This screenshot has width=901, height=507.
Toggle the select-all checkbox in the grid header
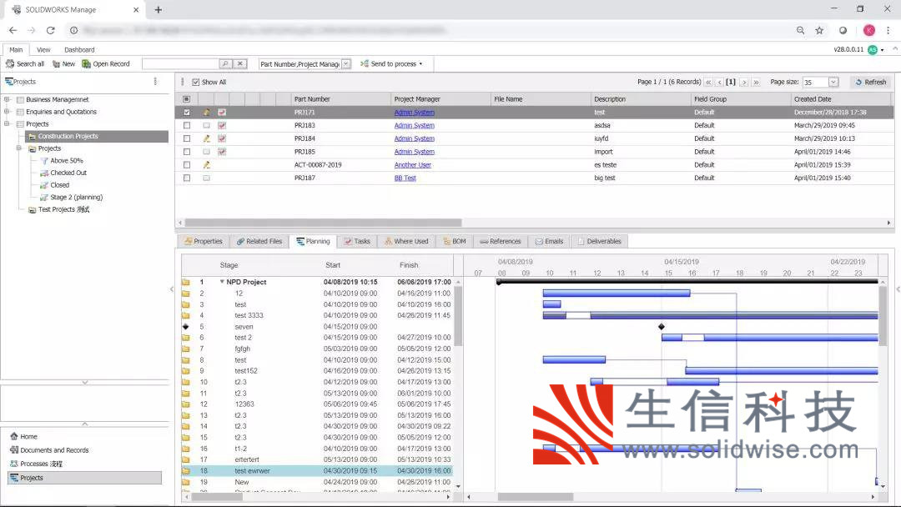(187, 99)
